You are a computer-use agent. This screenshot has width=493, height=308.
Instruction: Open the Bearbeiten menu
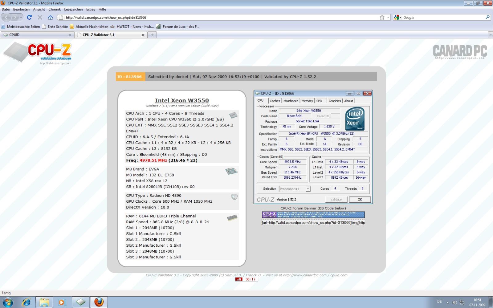[22, 10]
